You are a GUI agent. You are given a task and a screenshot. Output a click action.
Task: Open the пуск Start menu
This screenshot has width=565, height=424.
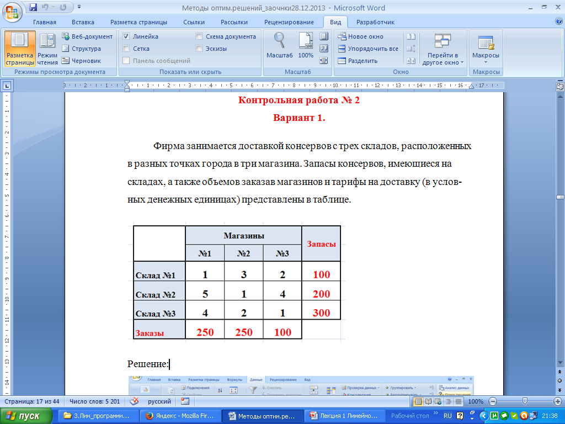[26, 416]
